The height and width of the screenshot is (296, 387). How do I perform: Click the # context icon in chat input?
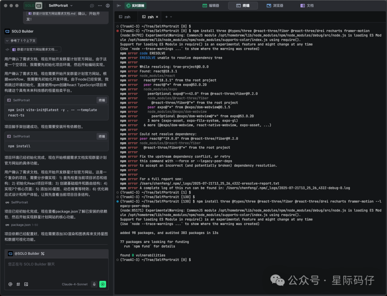pos(18,284)
